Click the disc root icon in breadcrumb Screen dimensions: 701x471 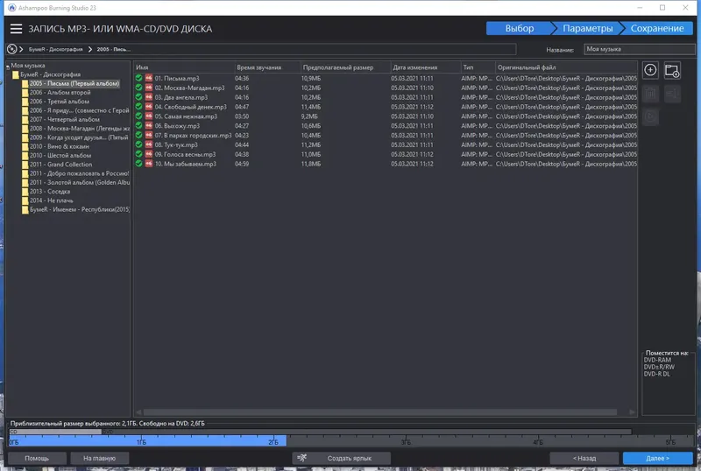(x=12, y=49)
